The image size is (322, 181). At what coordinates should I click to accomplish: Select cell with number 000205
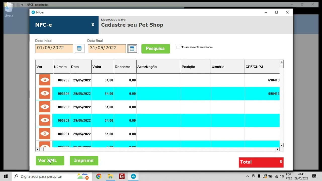click(62, 80)
